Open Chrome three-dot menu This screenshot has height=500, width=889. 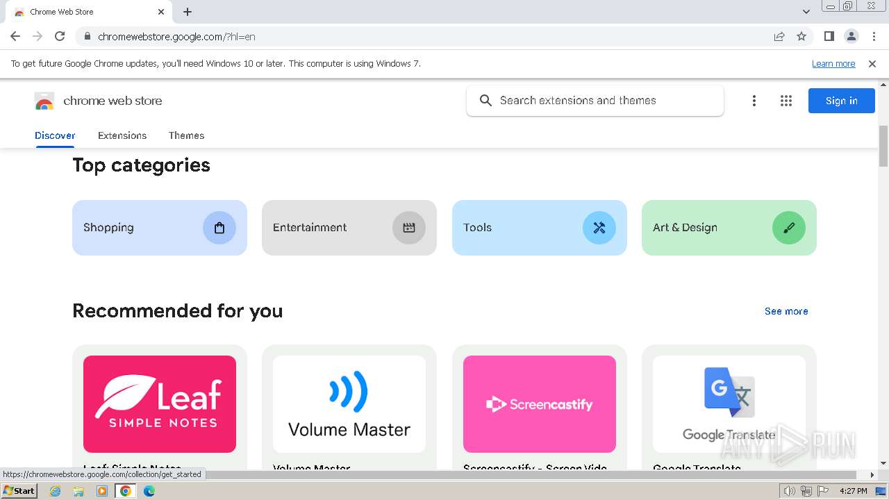(x=874, y=36)
